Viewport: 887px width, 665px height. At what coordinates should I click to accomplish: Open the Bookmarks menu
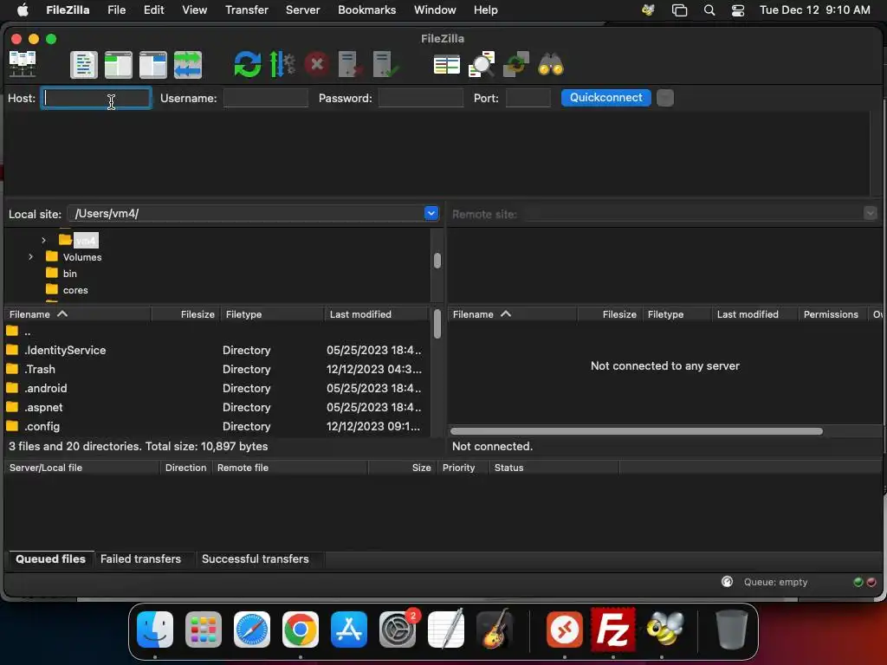tap(366, 10)
